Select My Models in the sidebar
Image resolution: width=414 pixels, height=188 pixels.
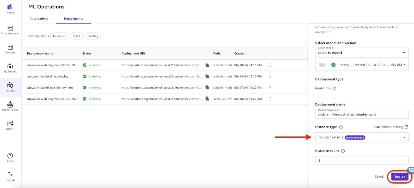(x=10, y=68)
